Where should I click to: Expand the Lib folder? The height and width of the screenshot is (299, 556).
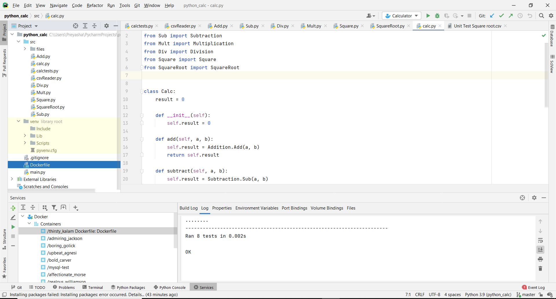pos(25,136)
